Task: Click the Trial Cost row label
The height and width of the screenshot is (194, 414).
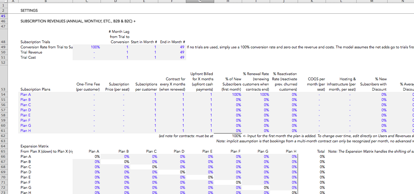Action: pos(28,57)
